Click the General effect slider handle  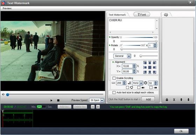(141, 56)
